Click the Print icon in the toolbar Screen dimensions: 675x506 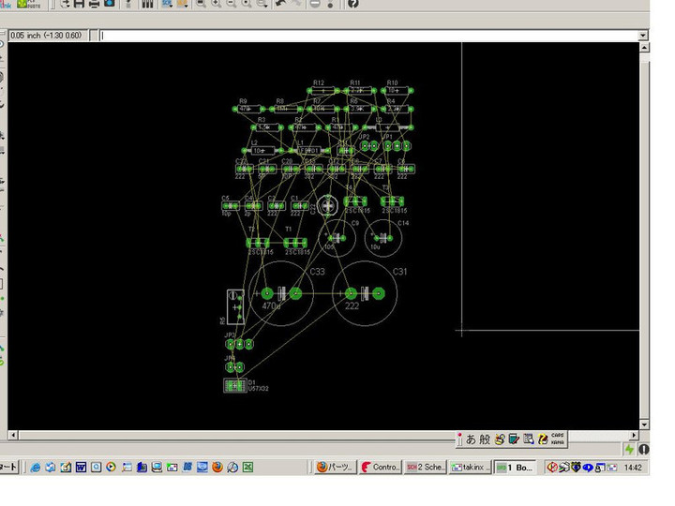(x=95, y=5)
